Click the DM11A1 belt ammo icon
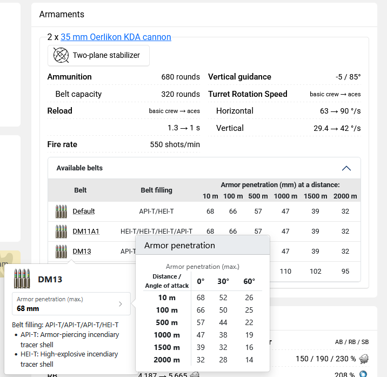The image size is (387, 377). (61, 232)
